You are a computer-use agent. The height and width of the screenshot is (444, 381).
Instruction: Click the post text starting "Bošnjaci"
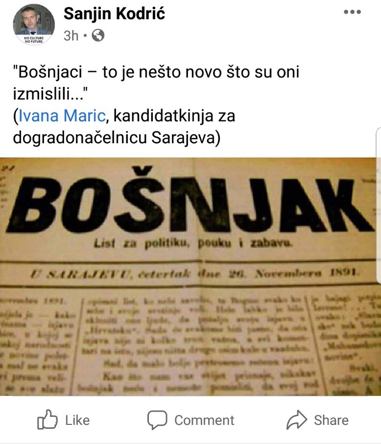coord(156,83)
